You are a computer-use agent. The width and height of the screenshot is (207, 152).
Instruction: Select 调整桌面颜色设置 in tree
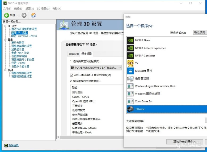[x=22, y=46]
